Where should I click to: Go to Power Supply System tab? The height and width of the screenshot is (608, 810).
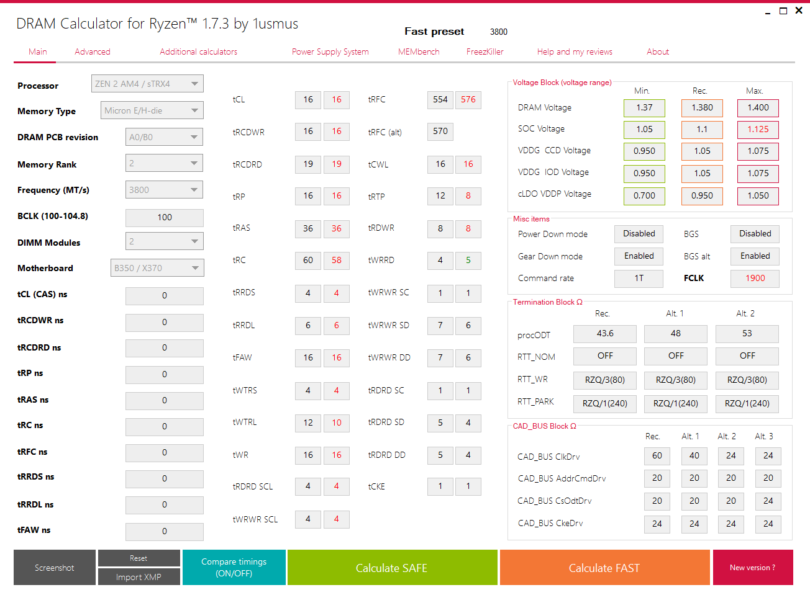[330, 51]
